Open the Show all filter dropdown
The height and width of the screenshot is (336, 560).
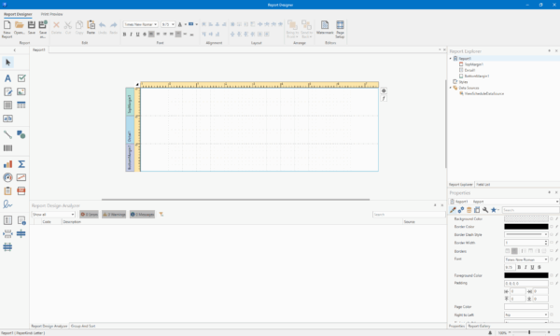point(53,215)
